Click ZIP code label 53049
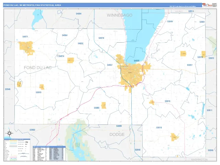Image resolution: width=220 pixels, height=165 pixels. 170,21
